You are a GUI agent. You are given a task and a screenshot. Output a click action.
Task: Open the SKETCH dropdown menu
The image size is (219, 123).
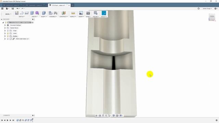tap(22, 17)
